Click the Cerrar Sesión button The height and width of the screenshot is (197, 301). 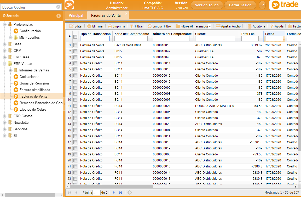tap(240, 5)
